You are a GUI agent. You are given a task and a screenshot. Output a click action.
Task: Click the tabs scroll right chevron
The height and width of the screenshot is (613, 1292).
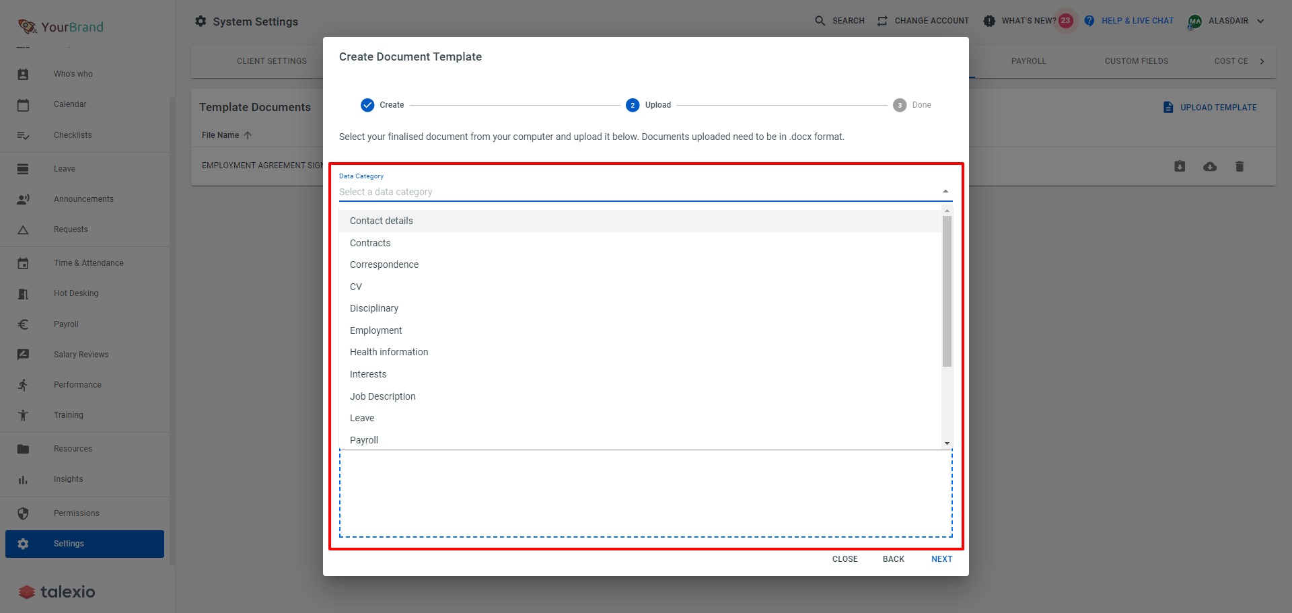1262,61
